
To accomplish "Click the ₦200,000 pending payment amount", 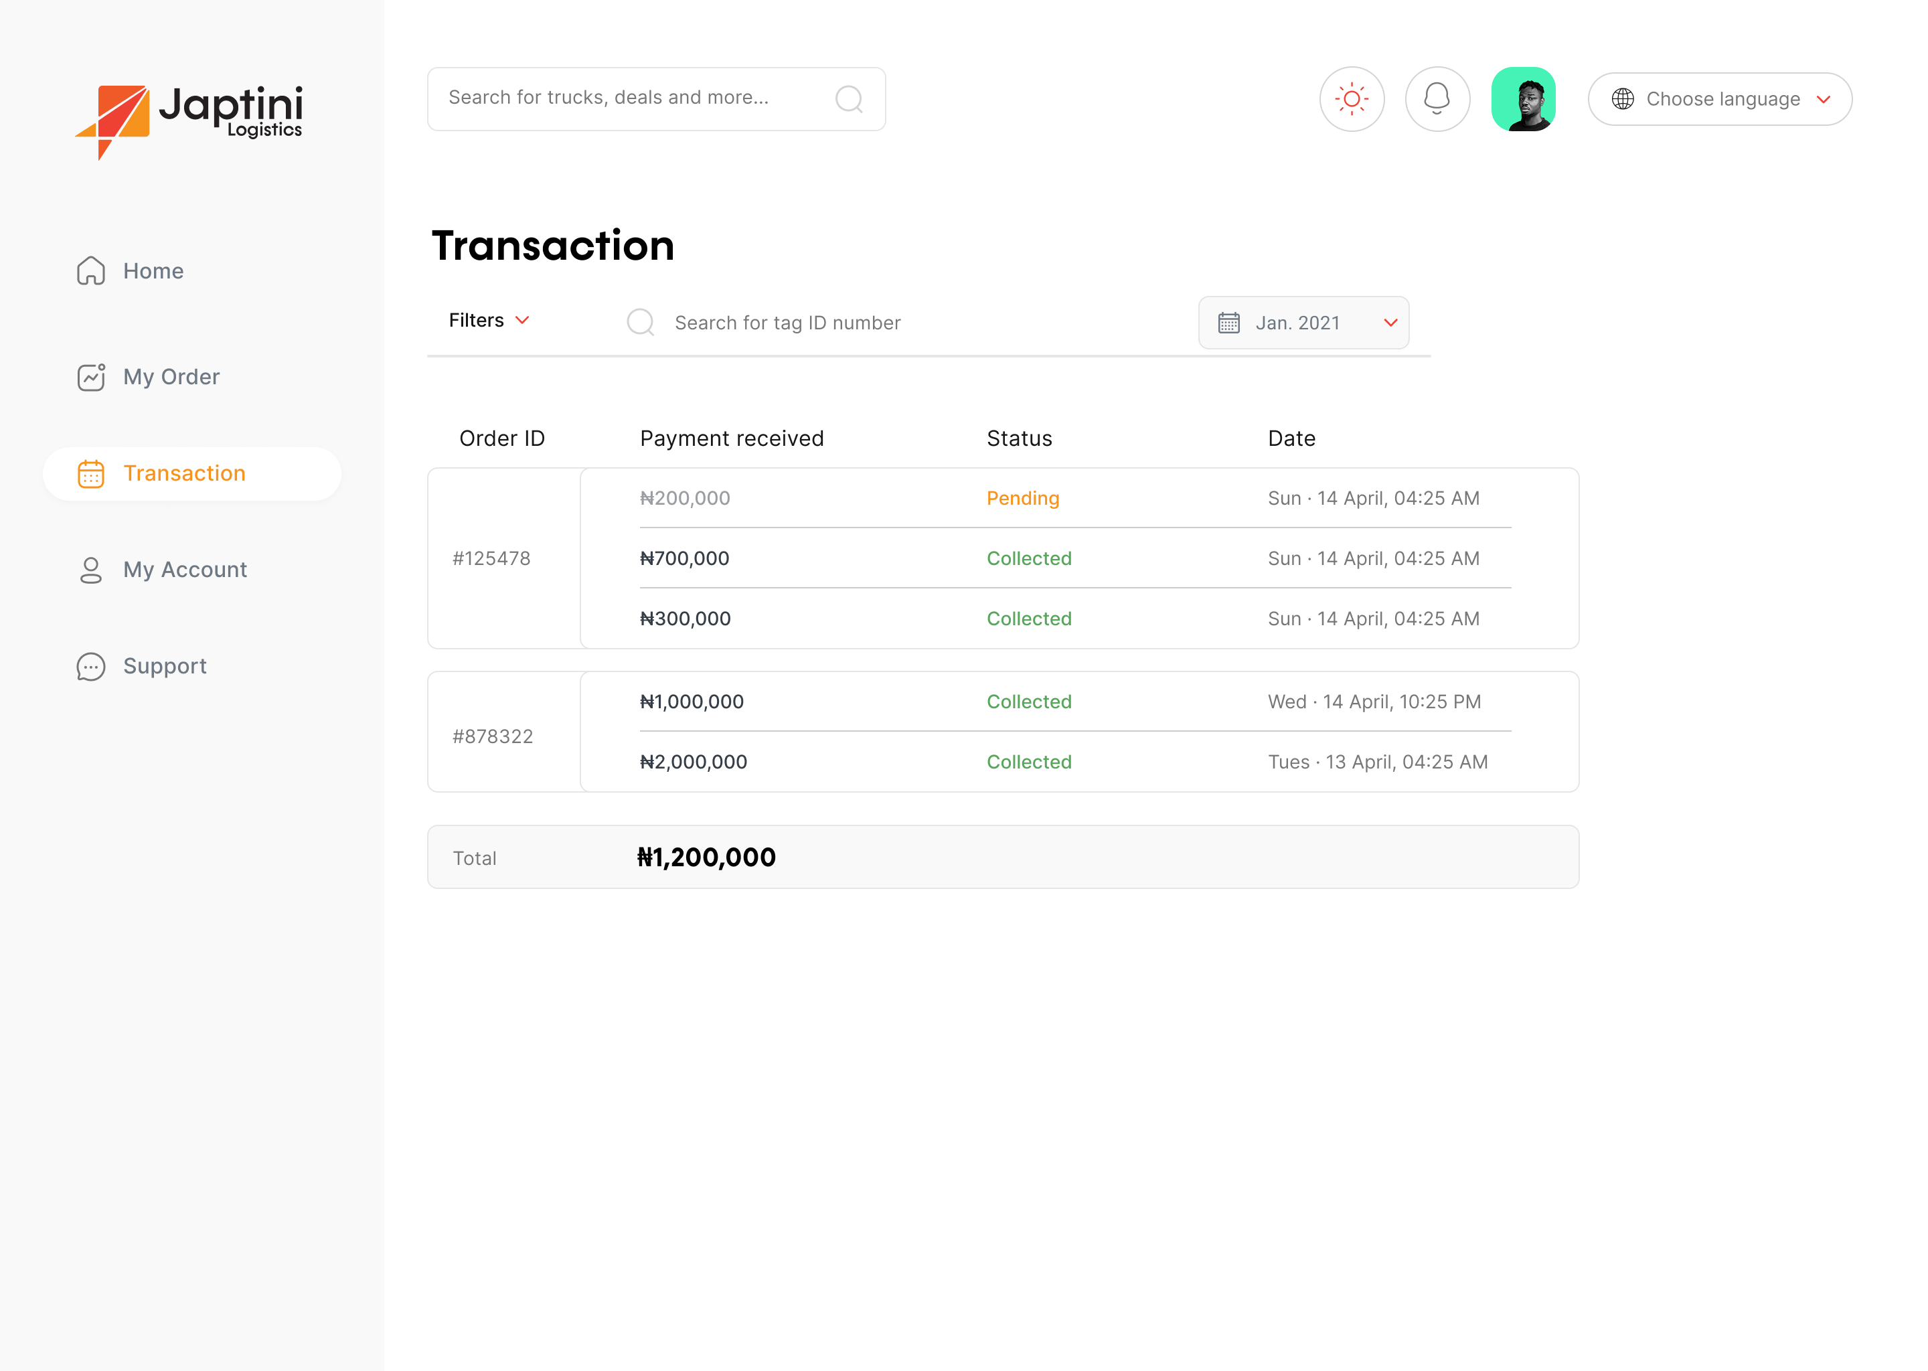I will [x=685, y=498].
